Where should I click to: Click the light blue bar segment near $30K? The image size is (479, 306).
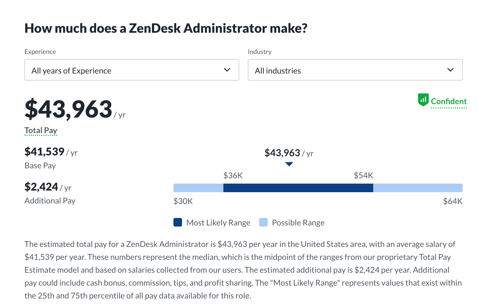click(x=198, y=188)
